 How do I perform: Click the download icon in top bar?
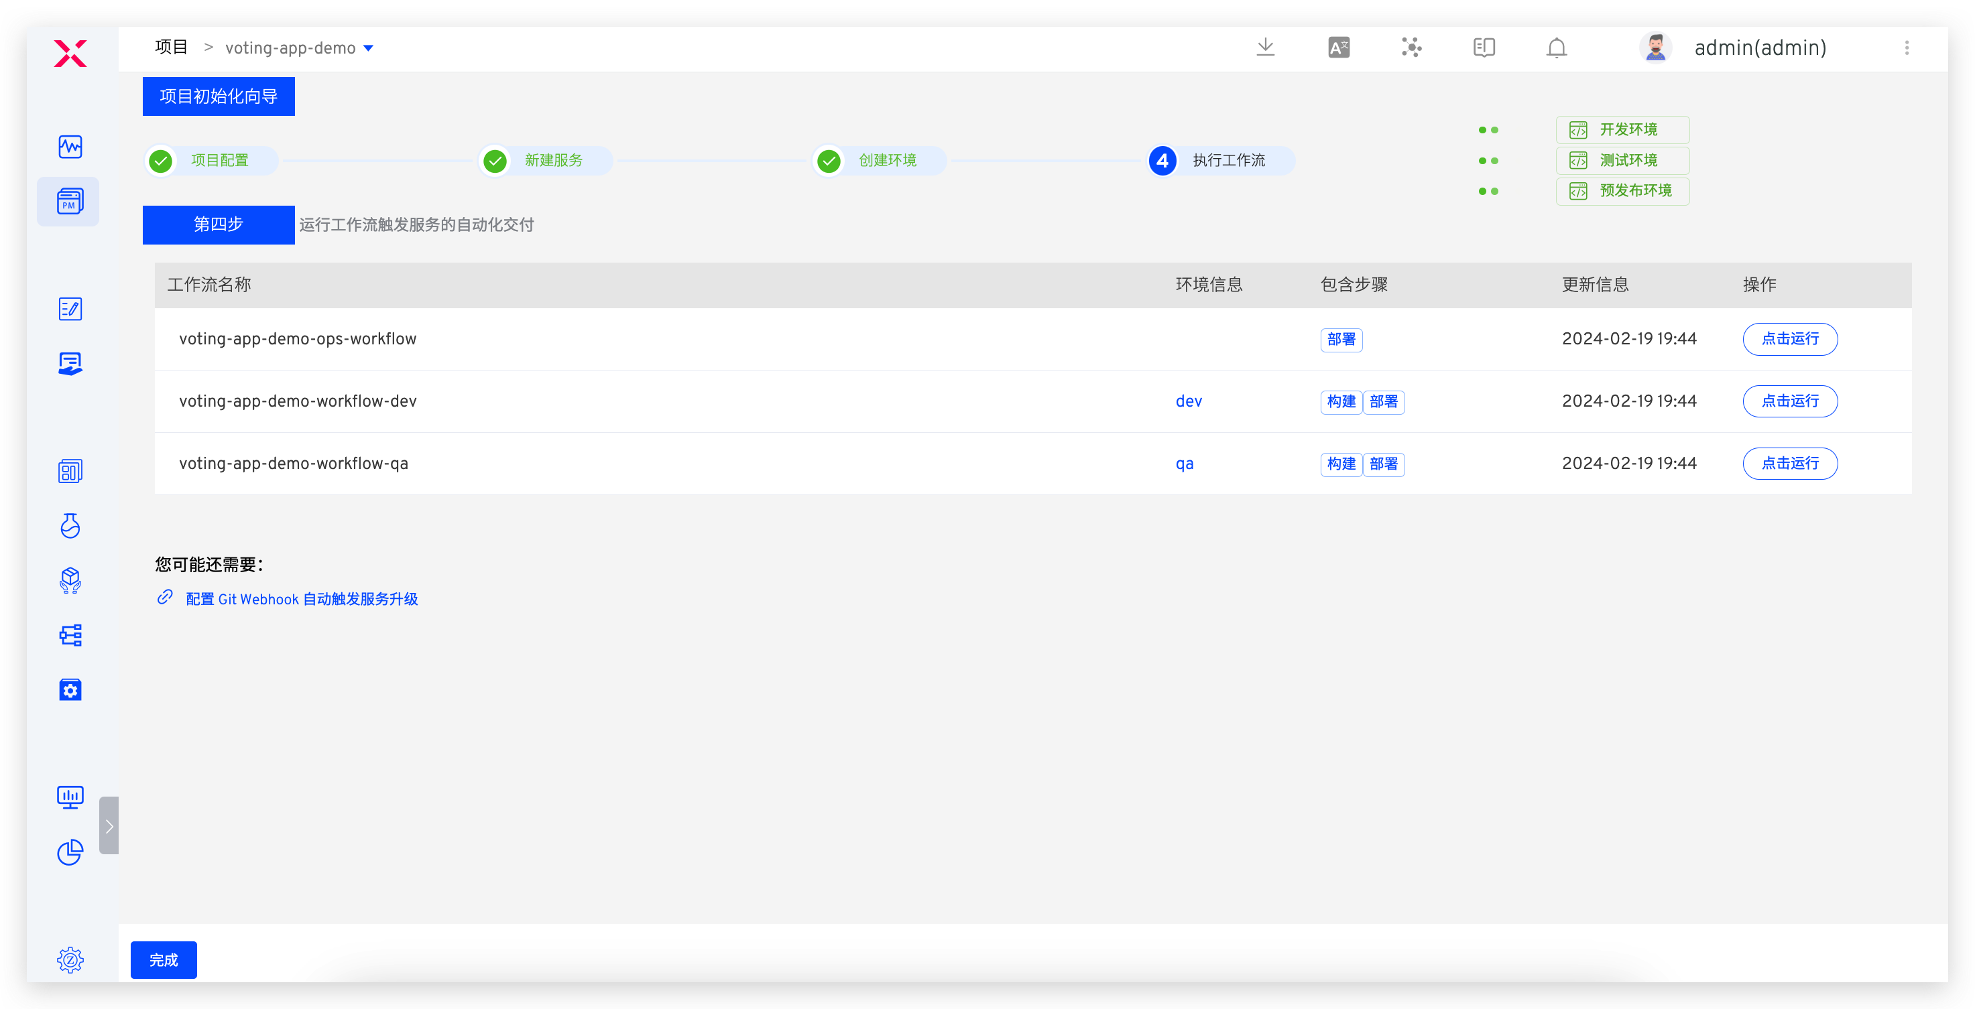point(1265,48)
